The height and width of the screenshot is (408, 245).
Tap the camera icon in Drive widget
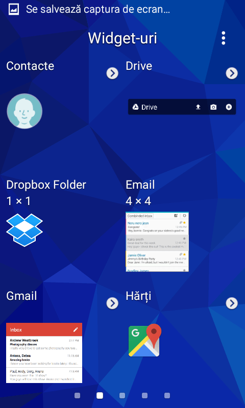[213, 107]
